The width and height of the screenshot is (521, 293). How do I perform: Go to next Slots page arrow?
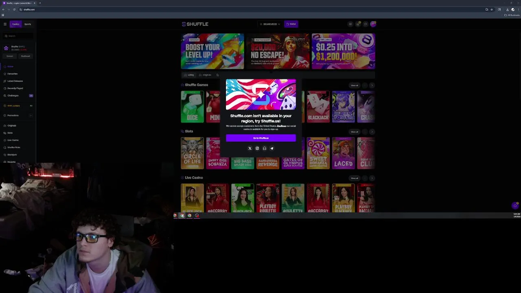(372, 132)
